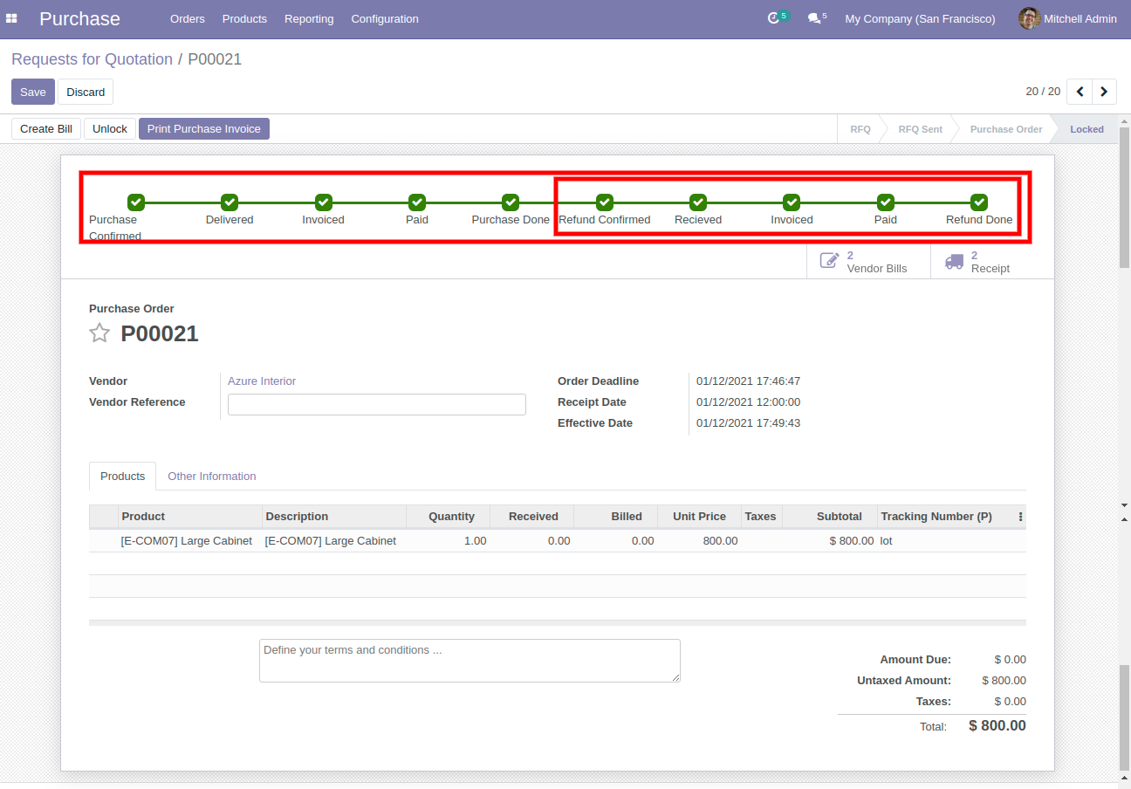This screenshot has width=1131, height=789.
Task: Open the Azure Interior vendor link
Action: coord(262,381)
